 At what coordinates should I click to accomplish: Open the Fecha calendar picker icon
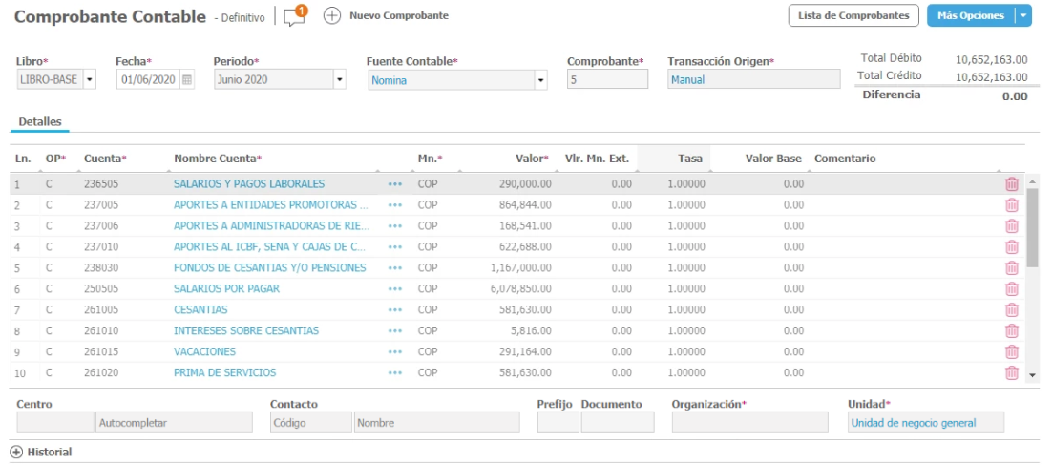(187, 80)
